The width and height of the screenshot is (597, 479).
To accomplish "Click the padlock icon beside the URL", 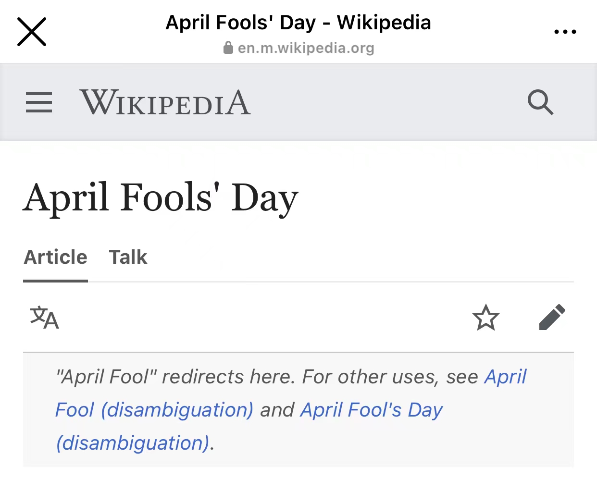I will pyautogui.click(x=228, y=48).
